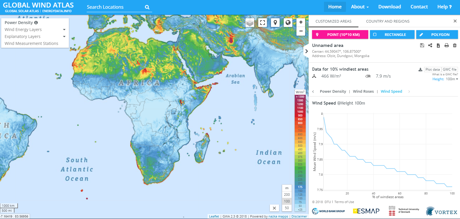This screenshot has width=460, height=219.
Task: Download the GWC file
Action: pos(450,70)
